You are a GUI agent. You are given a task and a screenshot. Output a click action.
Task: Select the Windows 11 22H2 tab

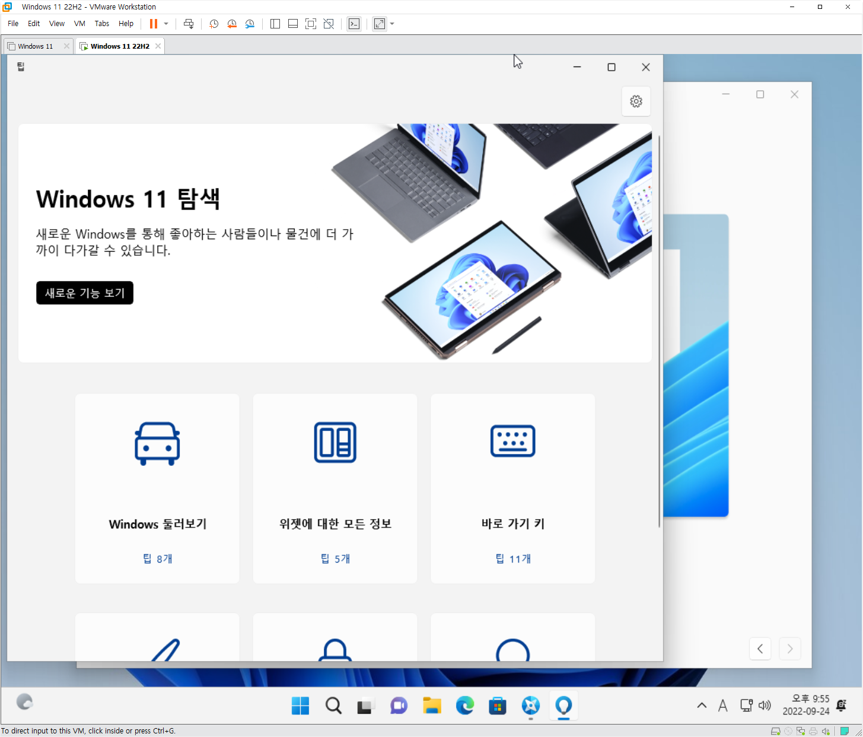point(120,46)
